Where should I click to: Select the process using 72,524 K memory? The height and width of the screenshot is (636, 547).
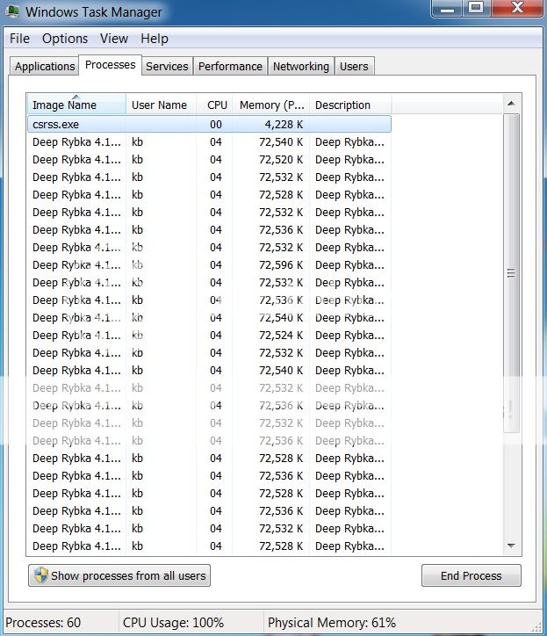(209, 335)
